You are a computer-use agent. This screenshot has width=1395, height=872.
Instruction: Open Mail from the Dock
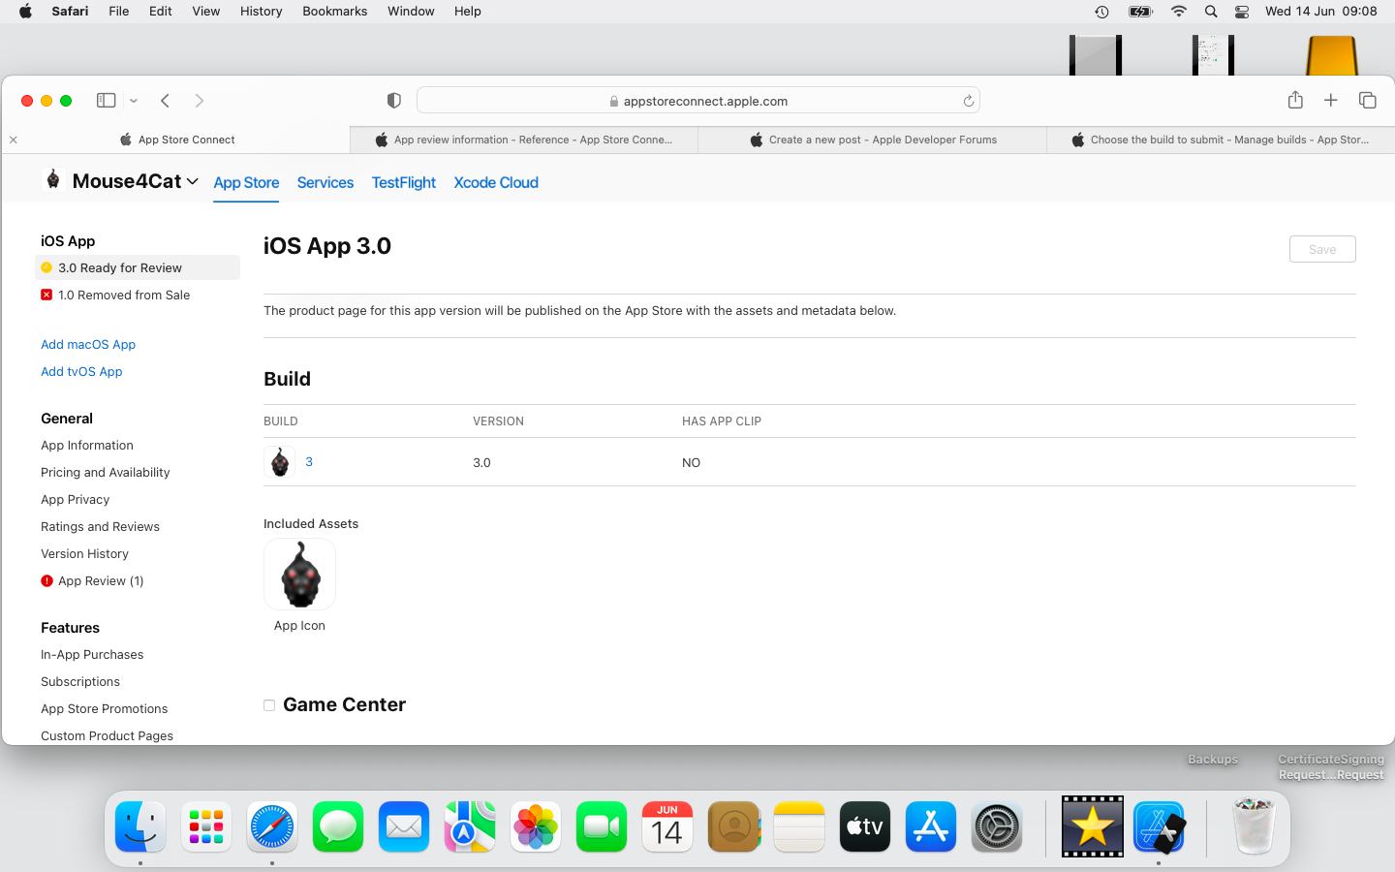404,826
